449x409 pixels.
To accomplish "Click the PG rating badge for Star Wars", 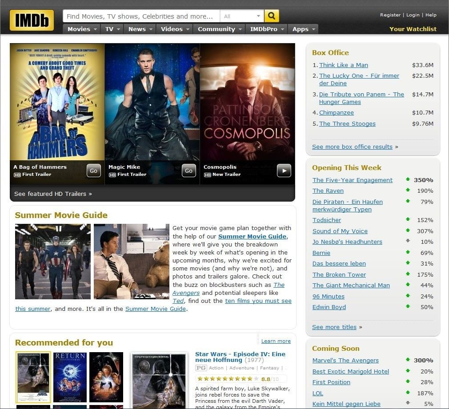I will pos(201,368).
